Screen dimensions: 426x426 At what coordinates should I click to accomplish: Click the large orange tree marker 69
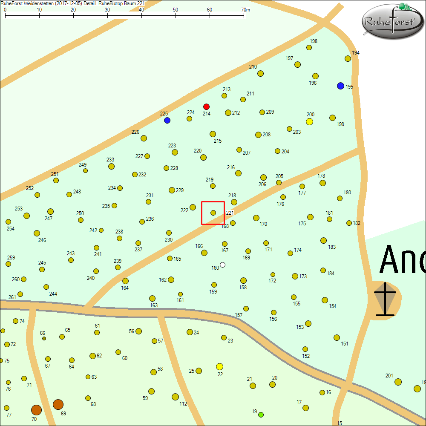tap(58, 404)
